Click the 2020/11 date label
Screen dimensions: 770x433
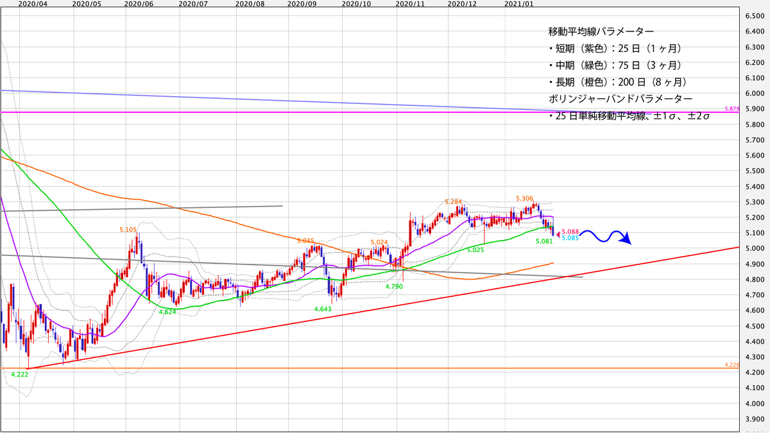(x=409, y=3)
